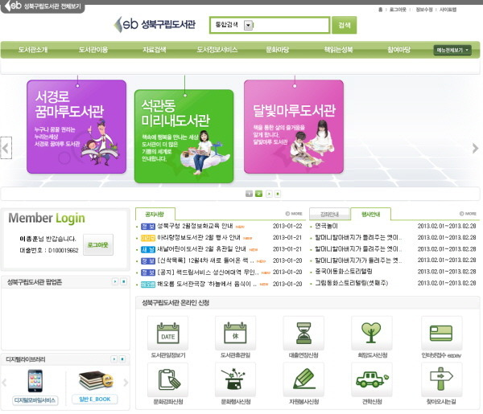Stop the 팝업존 slideshow
Screen dimensions: 483x414
pos(123,281)
